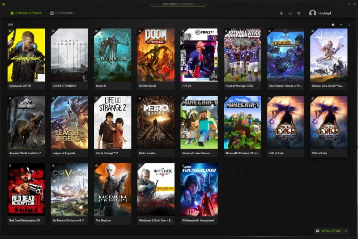Click the "Wiedźmin 3: Dziki Gon" title
The width and height of the screenshot is (358, 239).
click(x=156, y=221)
